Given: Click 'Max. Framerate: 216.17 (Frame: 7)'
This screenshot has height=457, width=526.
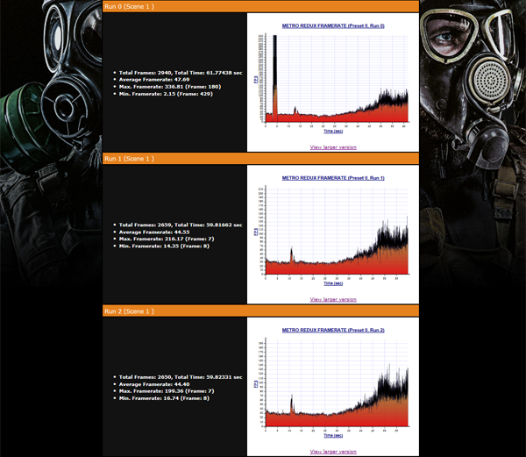Looking at the screenshot, I should (x=167, y=239).
